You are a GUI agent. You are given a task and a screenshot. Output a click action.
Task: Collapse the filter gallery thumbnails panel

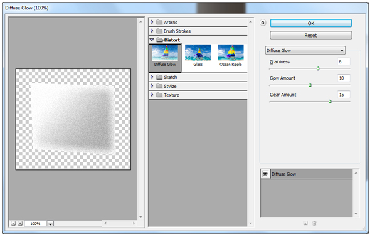[x=263, y=23]
